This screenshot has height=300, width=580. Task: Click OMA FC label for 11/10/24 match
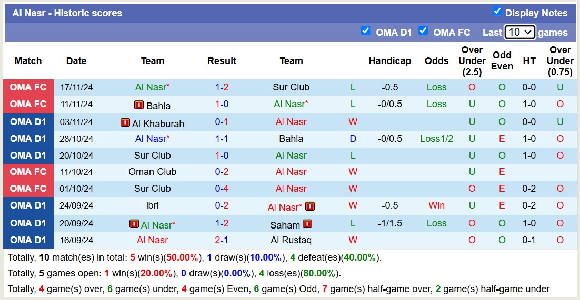tap(28, 172)
